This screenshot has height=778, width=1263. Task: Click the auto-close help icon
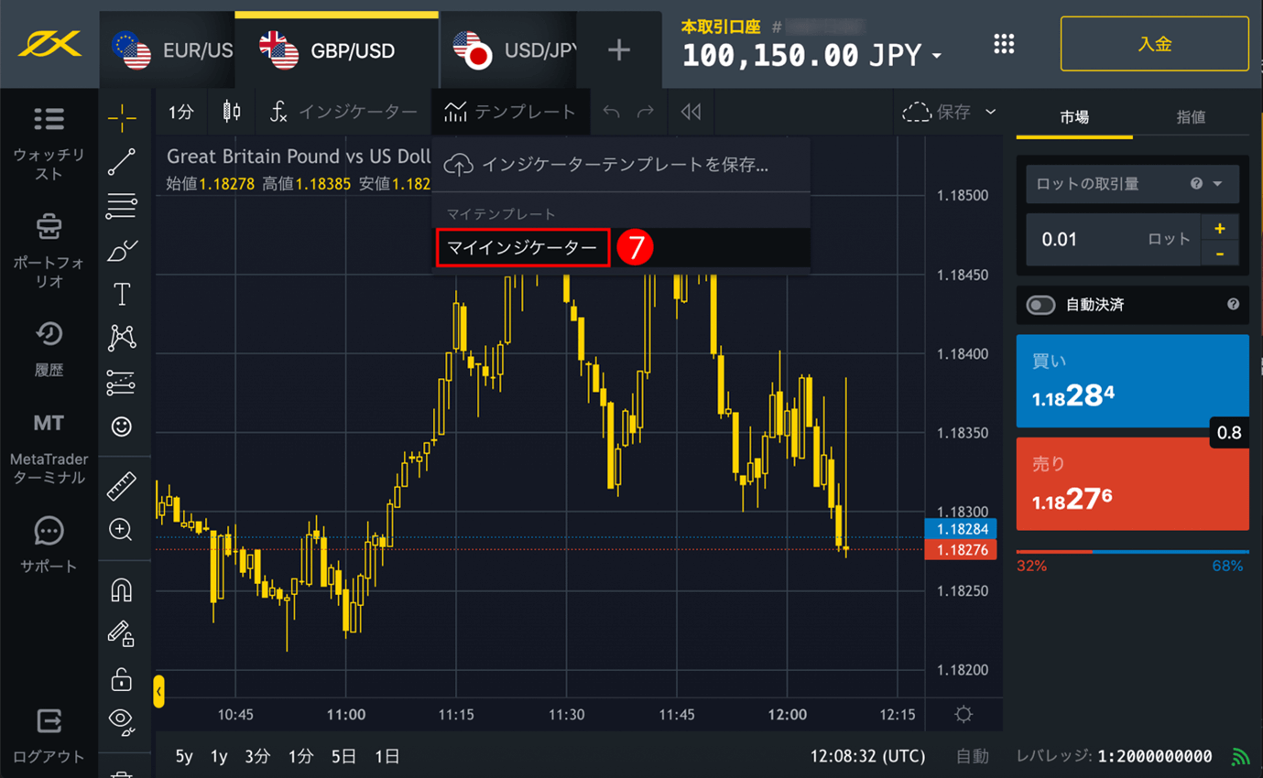coord(1233,305)
